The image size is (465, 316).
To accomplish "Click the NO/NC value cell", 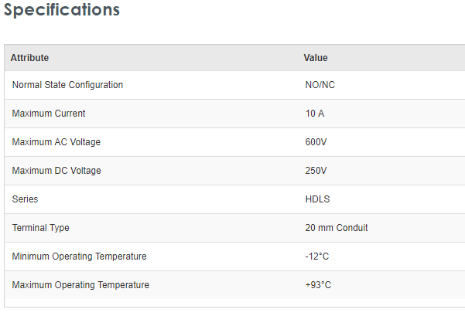I will 320,85.
